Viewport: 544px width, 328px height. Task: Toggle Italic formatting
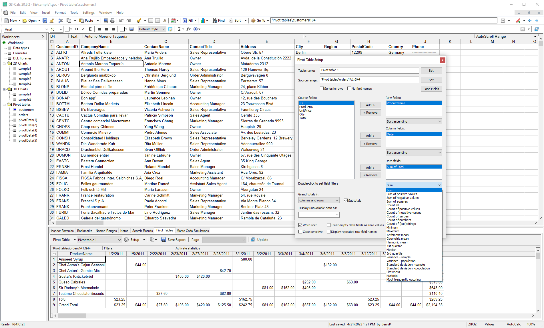coord(83,29)
